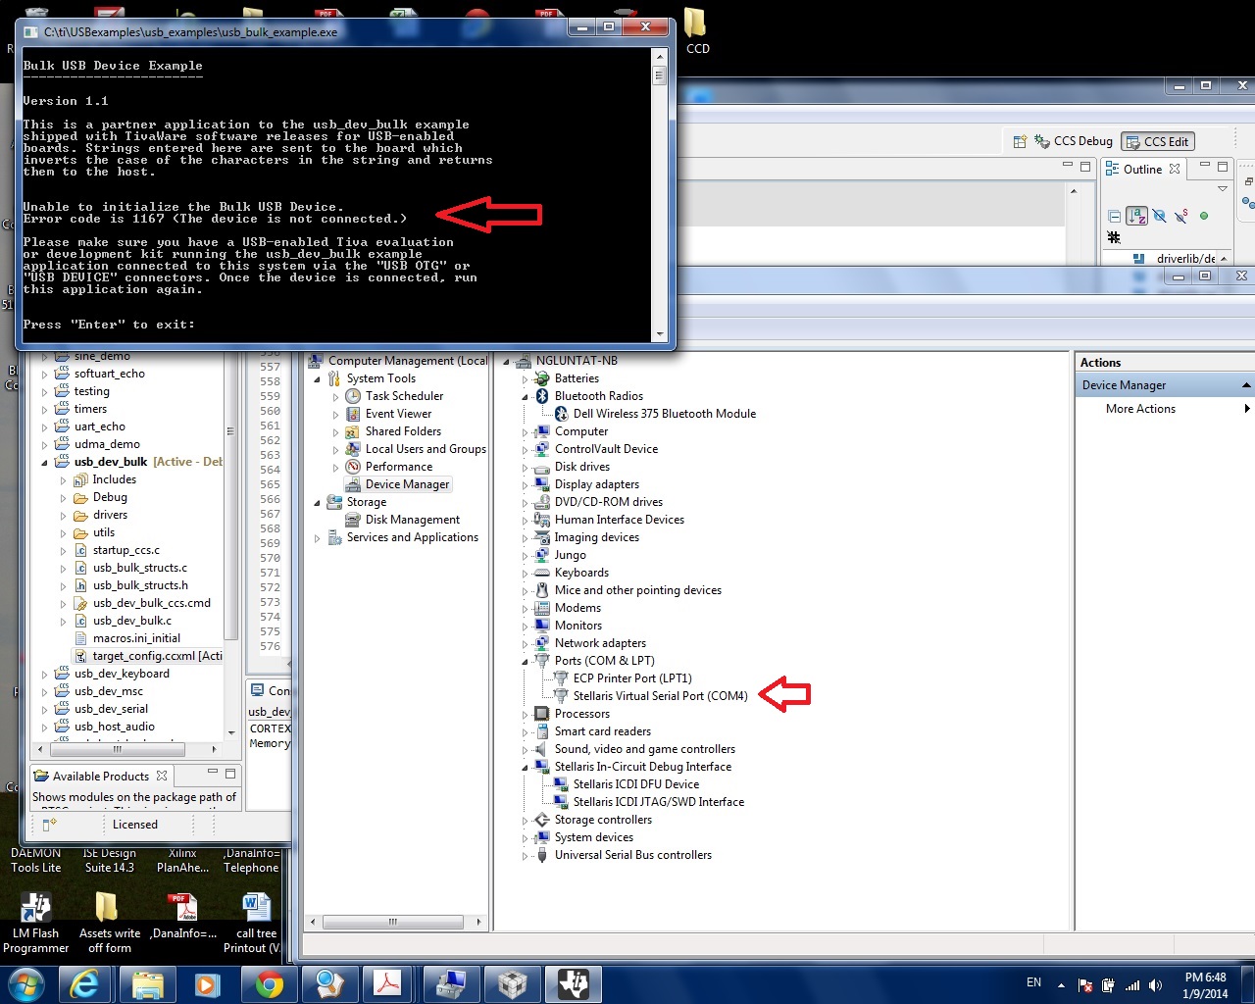
Task: Show hidden system tray icons
Action: tap(1061, 985)
